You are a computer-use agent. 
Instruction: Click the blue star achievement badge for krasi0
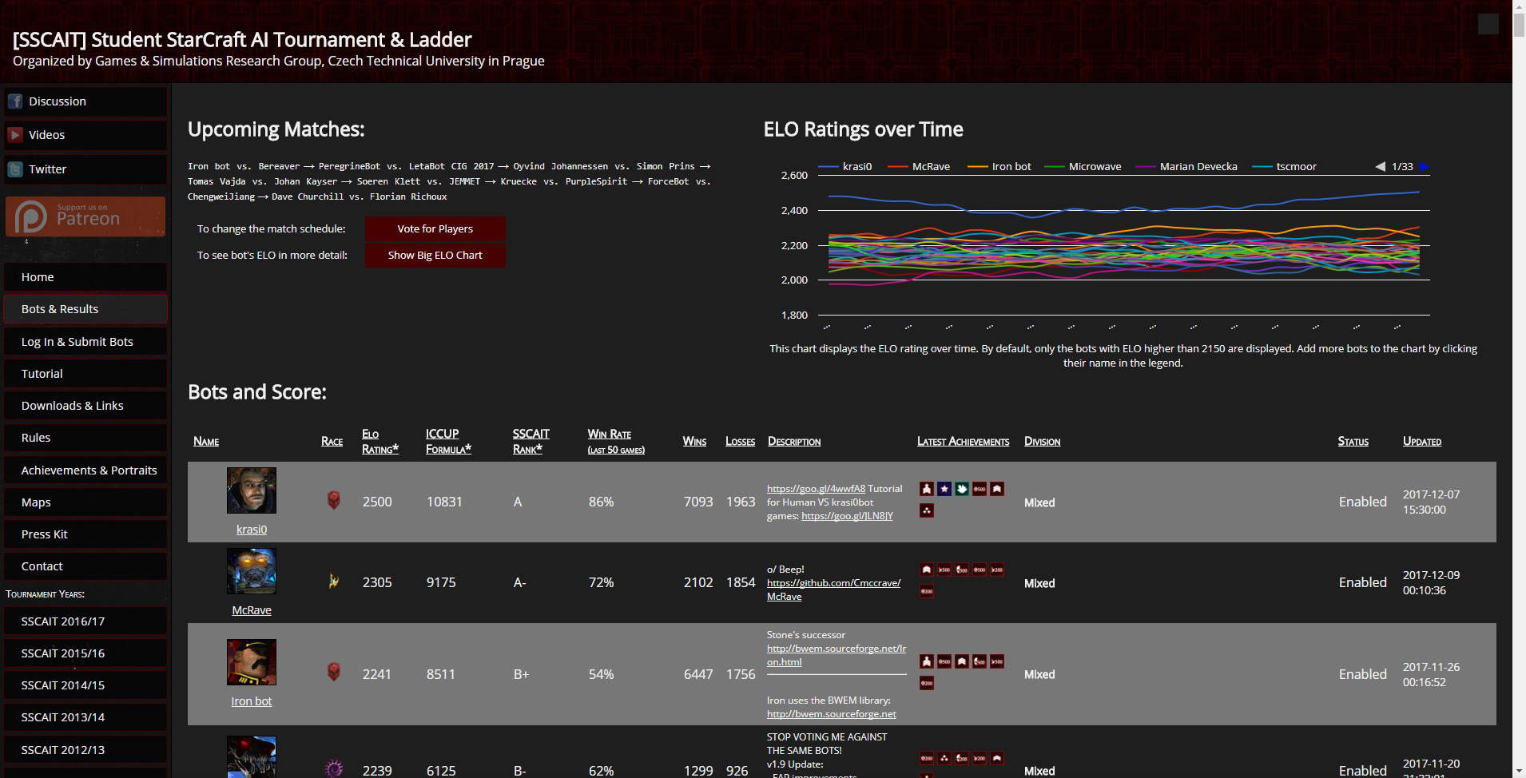click(944, 489)
